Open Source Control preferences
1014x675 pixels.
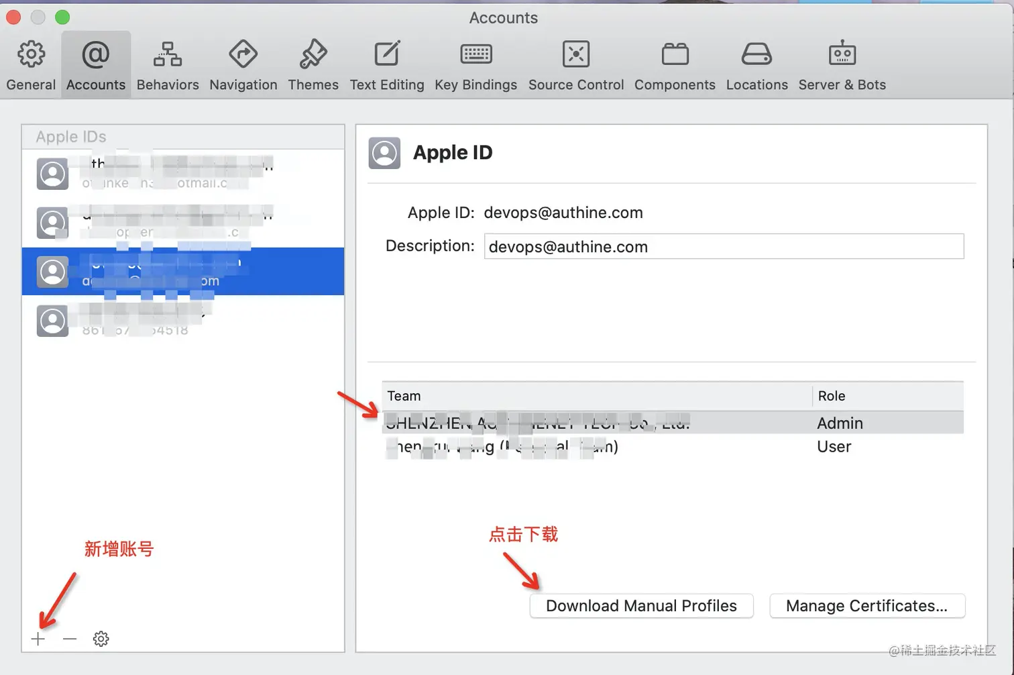pos(576,65)
